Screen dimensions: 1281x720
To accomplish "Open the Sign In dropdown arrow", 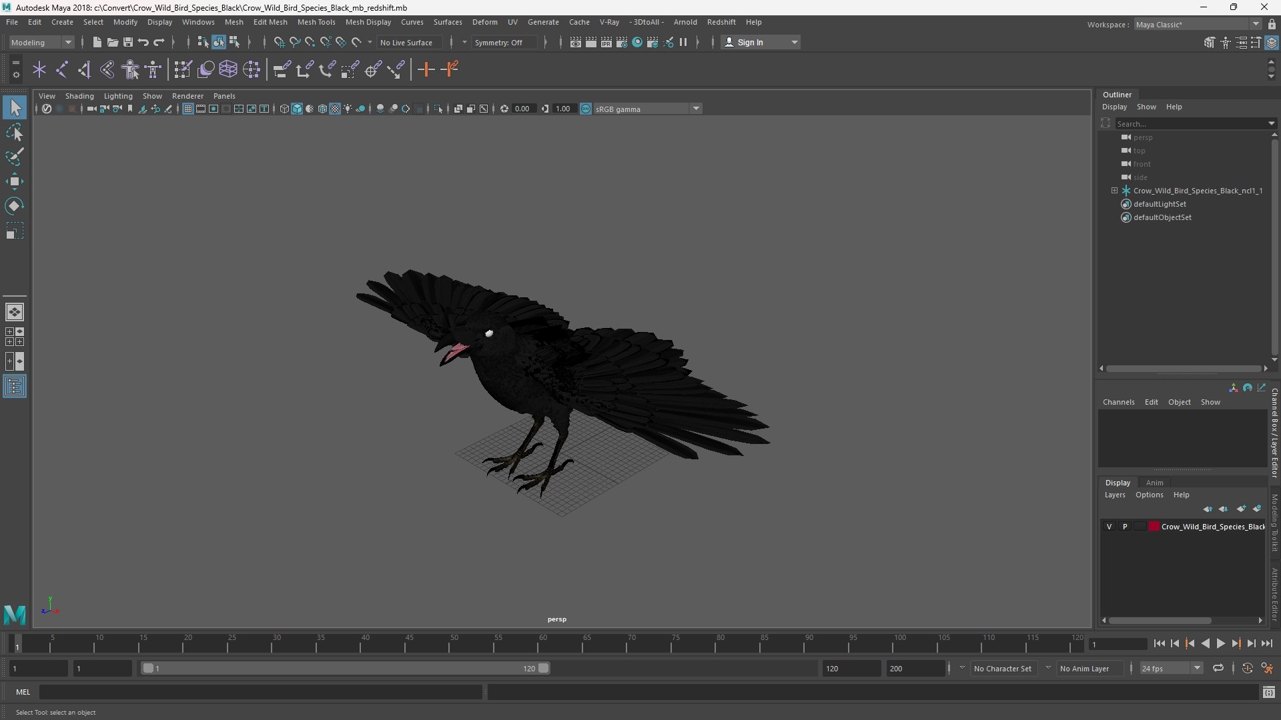I will click(794, 42).
